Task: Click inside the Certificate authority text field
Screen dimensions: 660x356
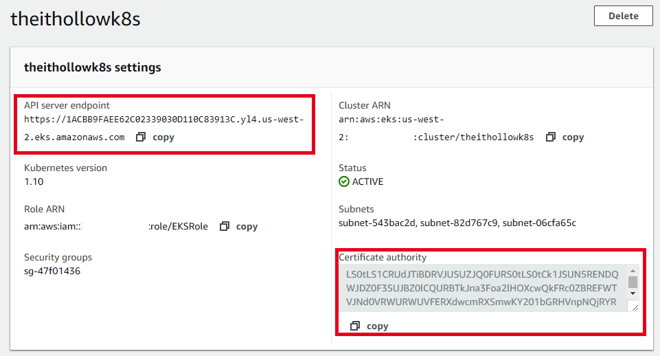Action: [481, 288]
